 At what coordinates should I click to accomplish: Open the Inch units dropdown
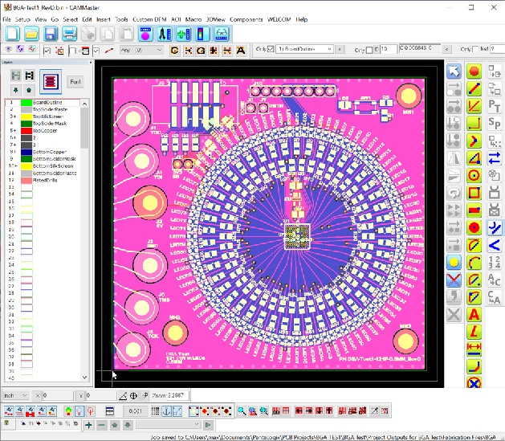pos(16,396)
